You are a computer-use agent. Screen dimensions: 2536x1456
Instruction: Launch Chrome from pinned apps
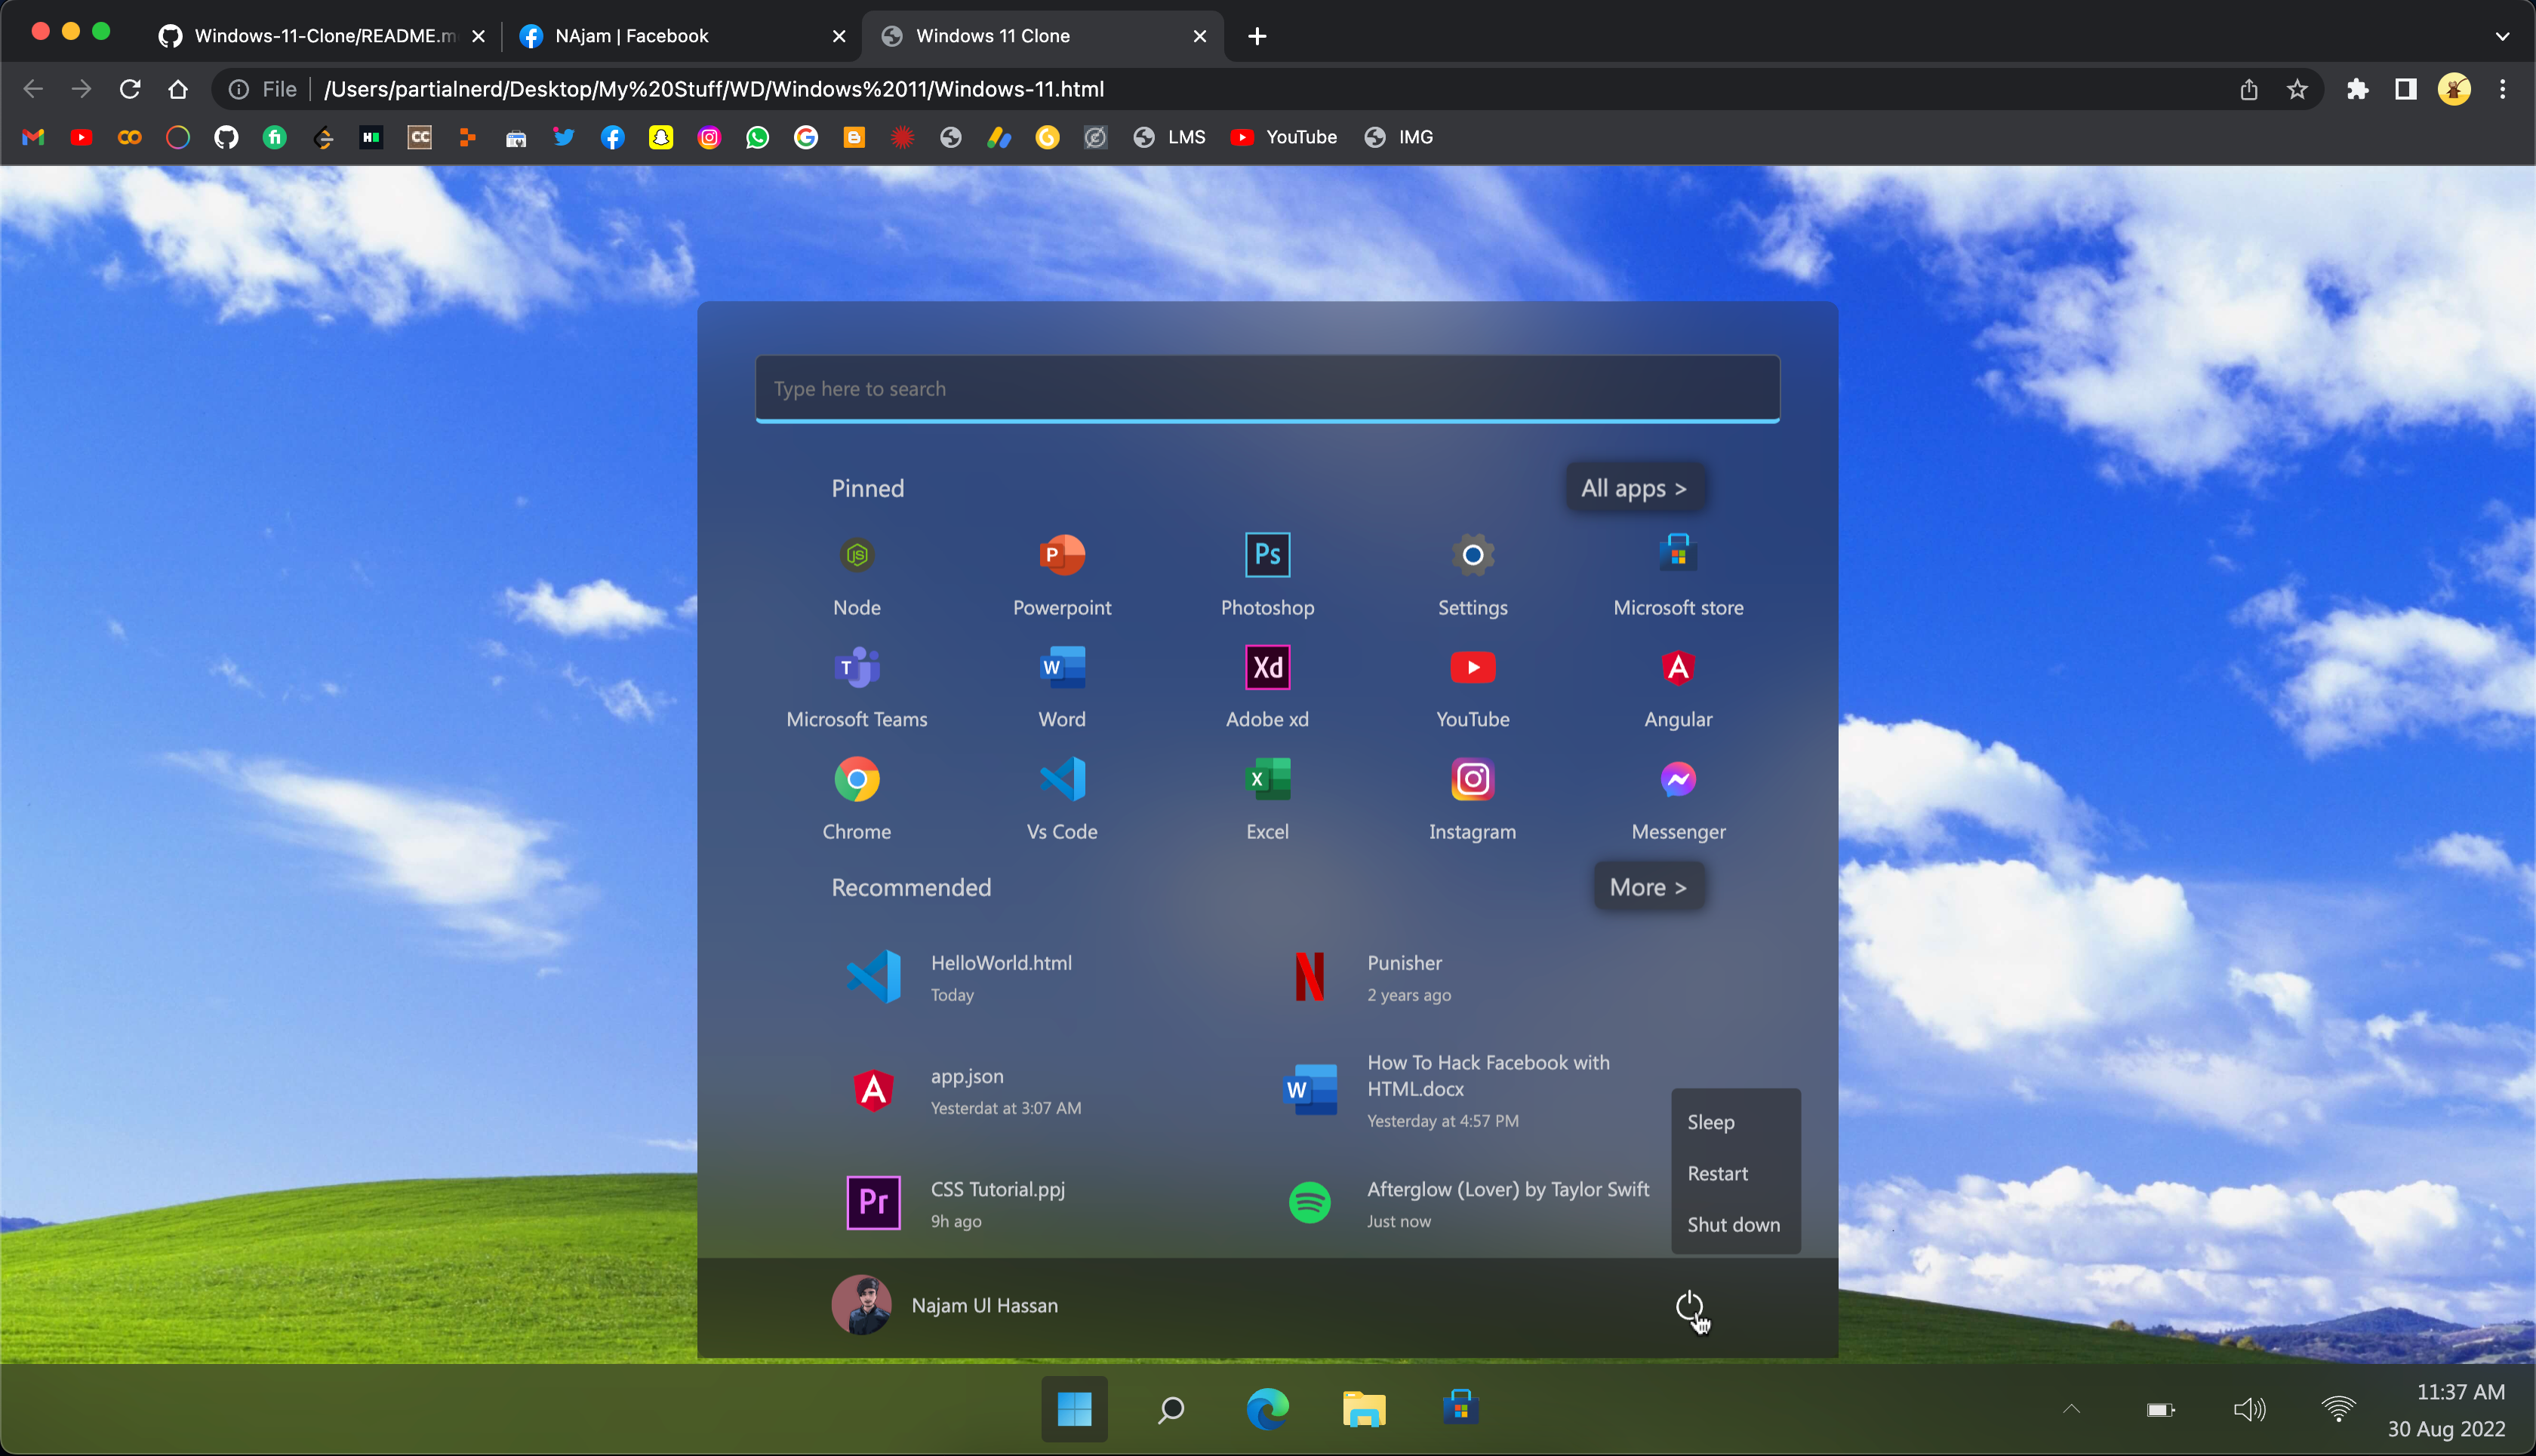(x=857, y=799)
